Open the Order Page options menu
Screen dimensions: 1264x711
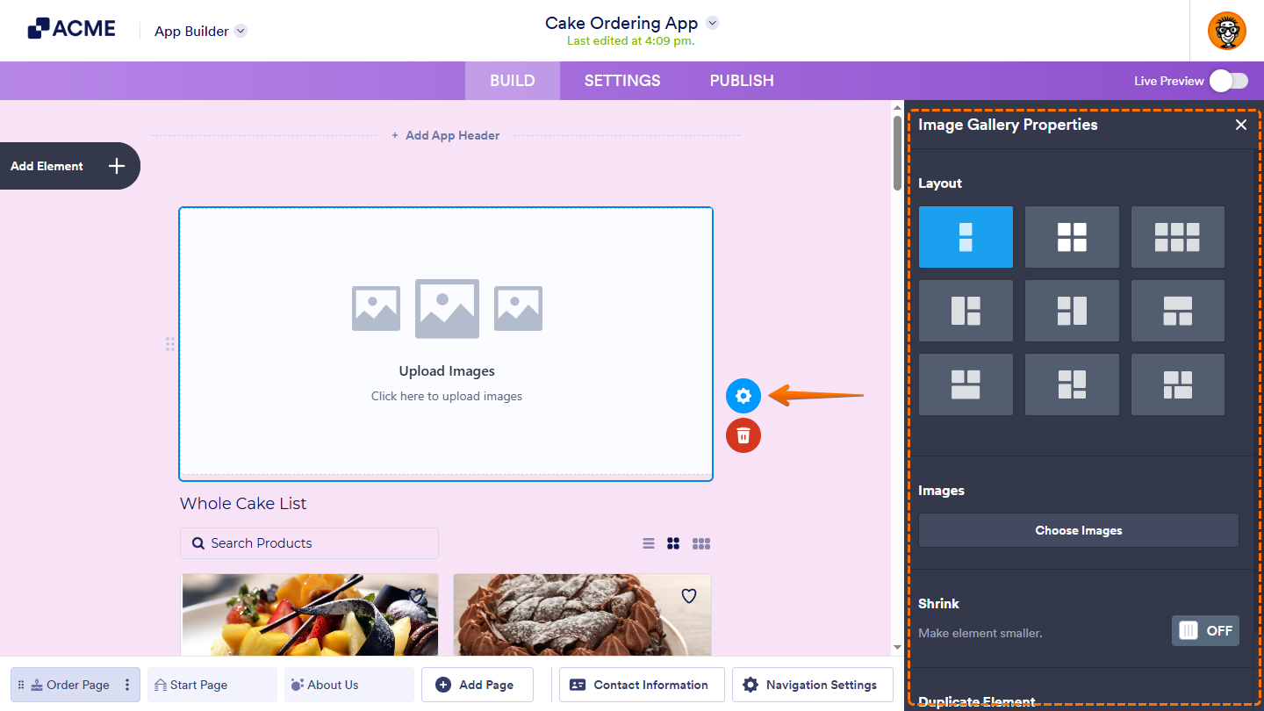[127, 685]
